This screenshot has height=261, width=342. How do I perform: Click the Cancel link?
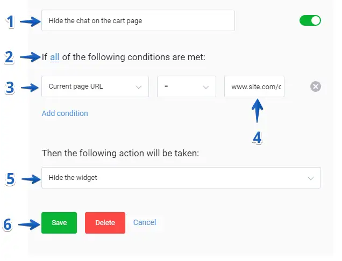pyautogui.click(x=145, y=222)
